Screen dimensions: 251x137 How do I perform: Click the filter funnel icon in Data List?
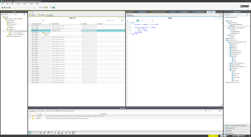pos(108,21)
